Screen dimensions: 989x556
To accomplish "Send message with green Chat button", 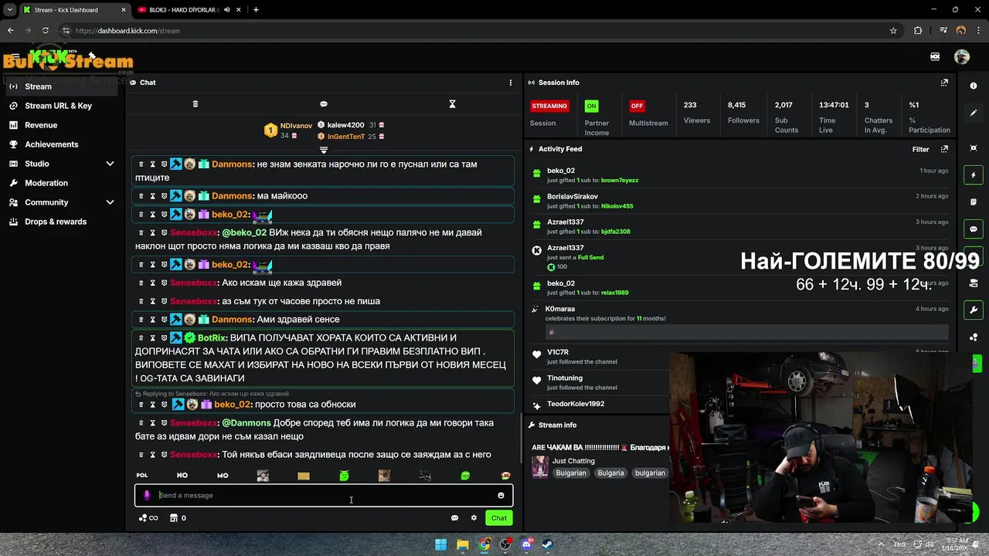I will [499, 518].
